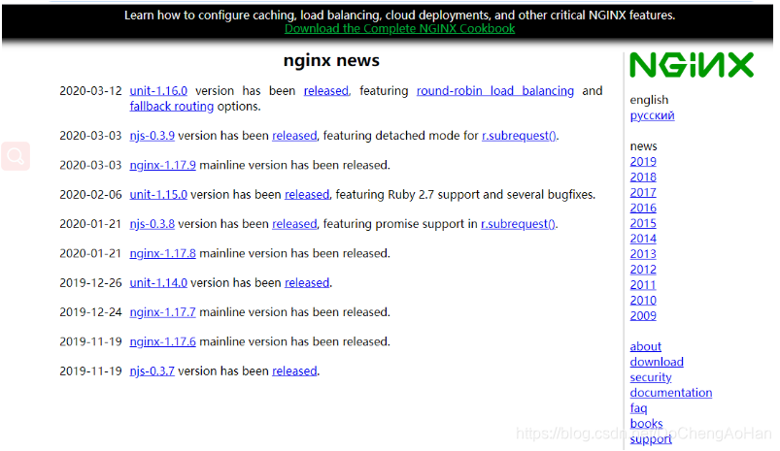Go to the faq page

[639, 408]
